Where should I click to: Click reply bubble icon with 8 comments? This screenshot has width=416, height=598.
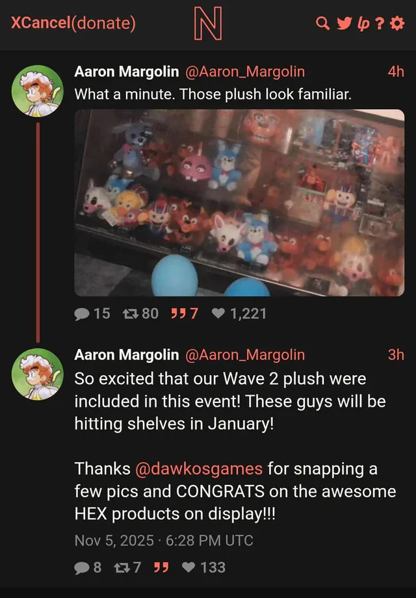coord(82,567)
